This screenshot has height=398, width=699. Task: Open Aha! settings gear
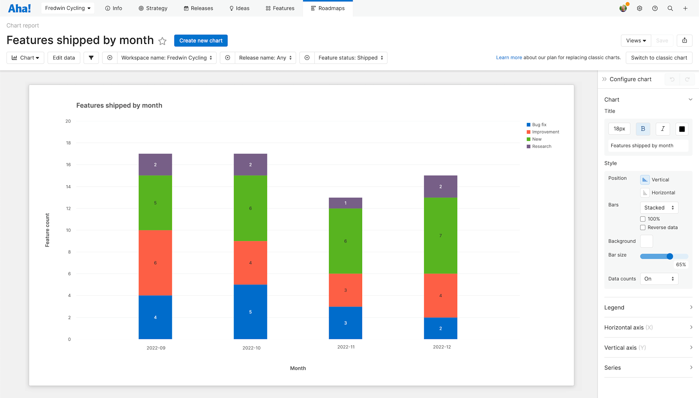[640, 8]
